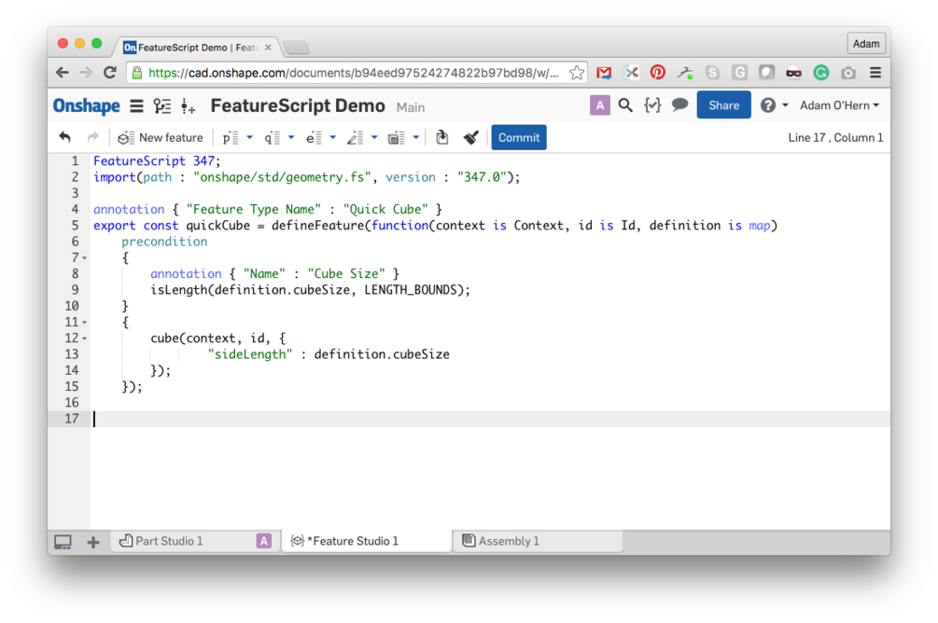The height and width of the screenshot is (623, 938).
Task: Click the blue Share button
Action: 723,105
